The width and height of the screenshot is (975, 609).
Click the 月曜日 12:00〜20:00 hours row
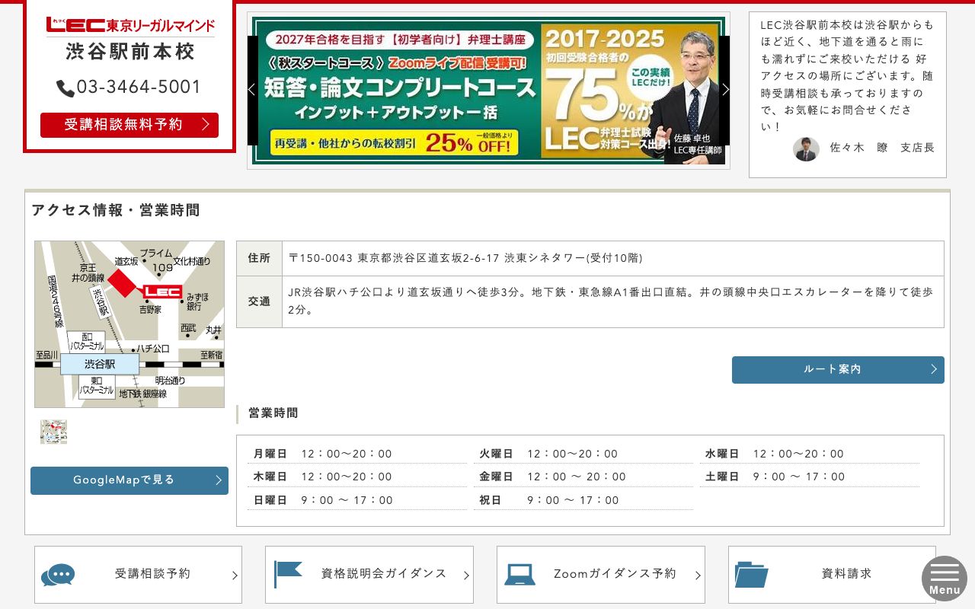pyautogui.click(x=357, y=454)
